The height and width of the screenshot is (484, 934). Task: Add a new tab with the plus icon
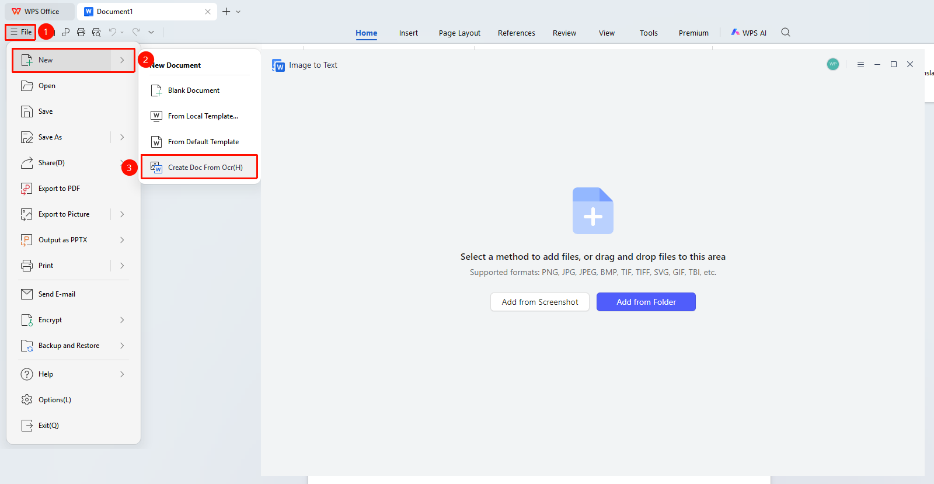coord(226,12)
